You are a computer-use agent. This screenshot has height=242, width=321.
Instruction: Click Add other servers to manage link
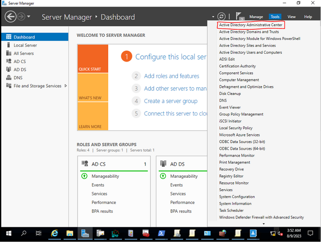click(x=175, y=89)
